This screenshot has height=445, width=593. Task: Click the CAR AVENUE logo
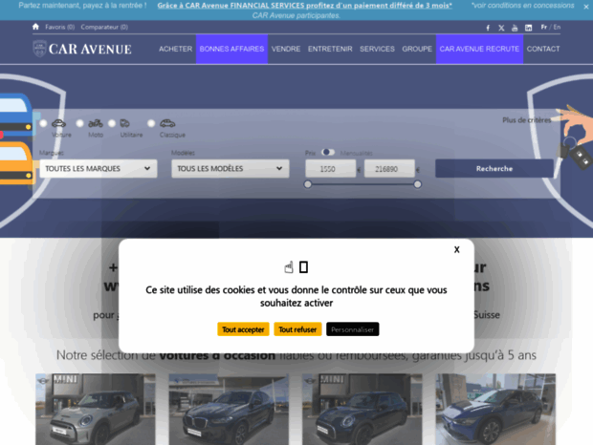coord(82,49)
